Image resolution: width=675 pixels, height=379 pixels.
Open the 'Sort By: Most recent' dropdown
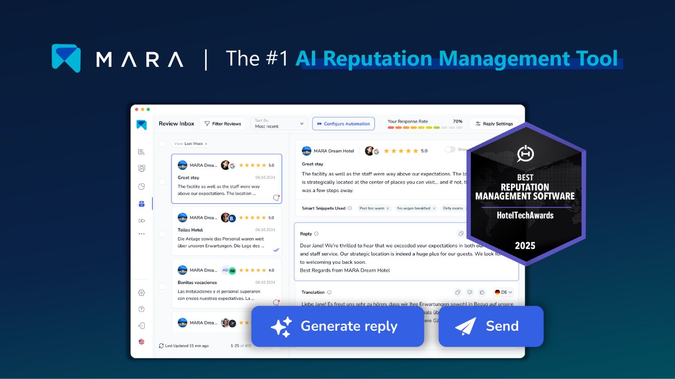[279, 124]
